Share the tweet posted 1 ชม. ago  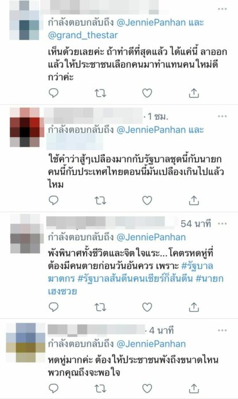coord(194,201)
